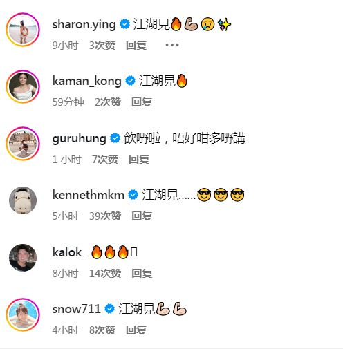Image resolution: width=343 pixels, height=349 pixels.
Task: Visit kennethmkm's profile via username
Action: click(x=89, y=195)
